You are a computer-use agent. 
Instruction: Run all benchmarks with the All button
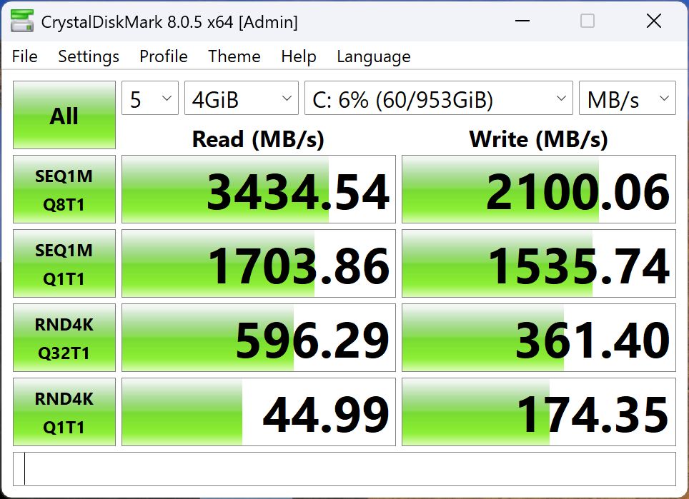coord(64,115)
